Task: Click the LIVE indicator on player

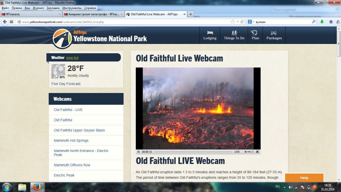Action: tap(237, 152)
